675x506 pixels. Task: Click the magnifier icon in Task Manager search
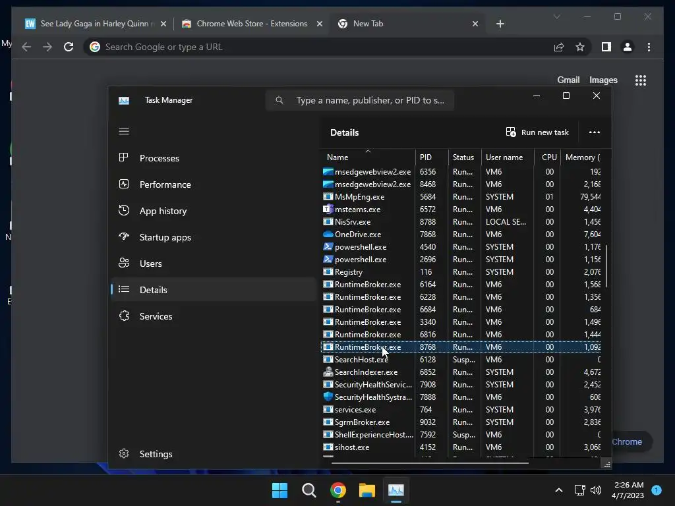point(279,100)
